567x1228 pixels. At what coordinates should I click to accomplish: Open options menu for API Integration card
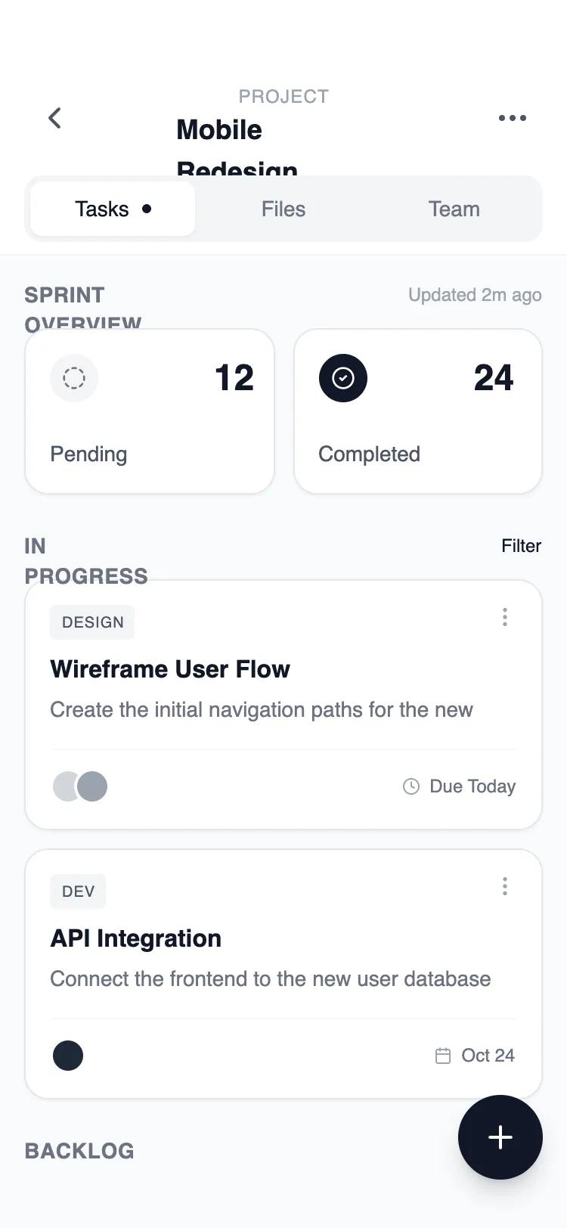[x=505, y=886]
